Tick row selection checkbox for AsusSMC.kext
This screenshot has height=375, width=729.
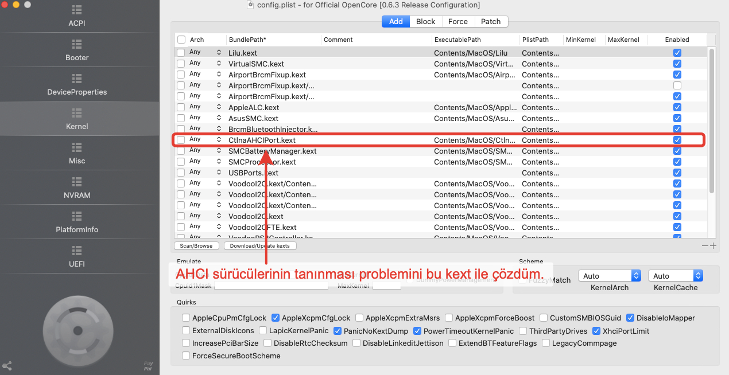coord(181,118)
